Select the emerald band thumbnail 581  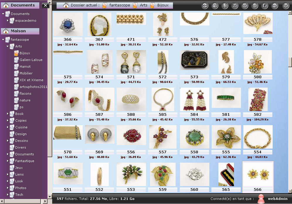pyautogui.click(x=226, y=98)
